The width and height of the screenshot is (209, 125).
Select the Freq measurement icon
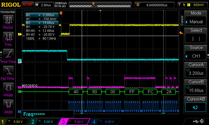[8, 37]
